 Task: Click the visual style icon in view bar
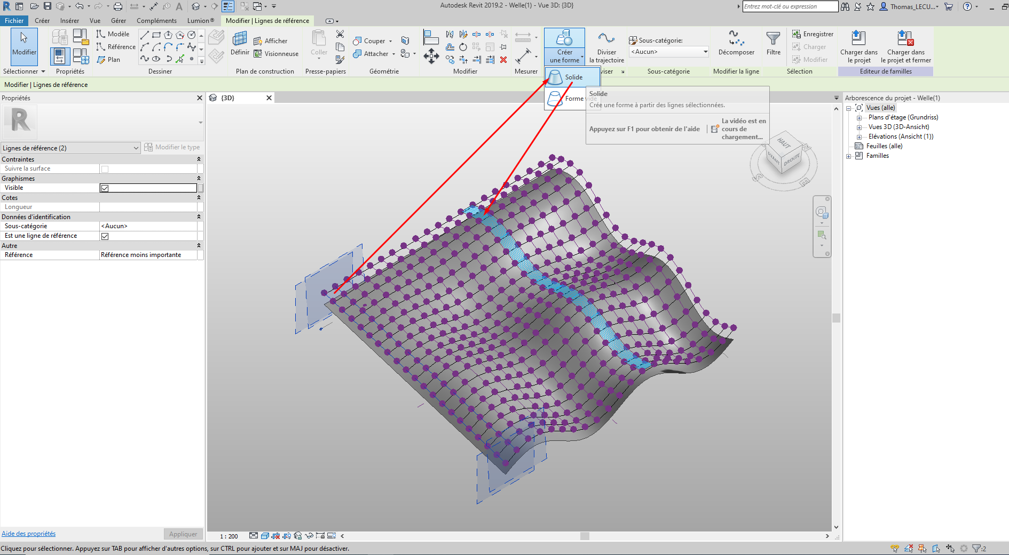(x=265, y=536)
